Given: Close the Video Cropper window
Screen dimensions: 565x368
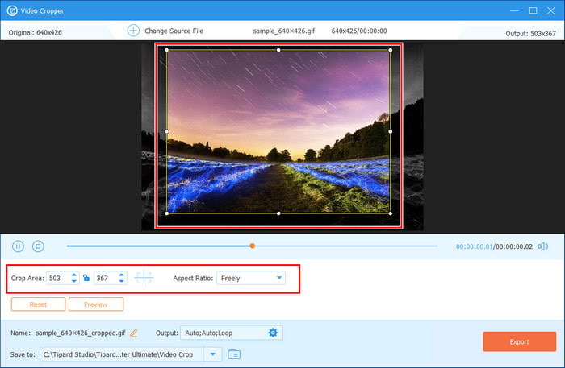Looking at the screenshot, I should click(x=551, y=10).
